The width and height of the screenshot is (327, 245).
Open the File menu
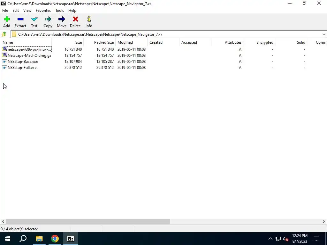5,11
